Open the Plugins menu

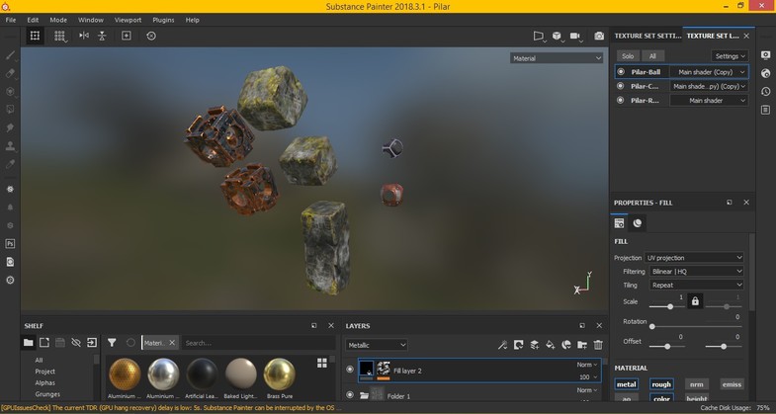coord(163,20)
